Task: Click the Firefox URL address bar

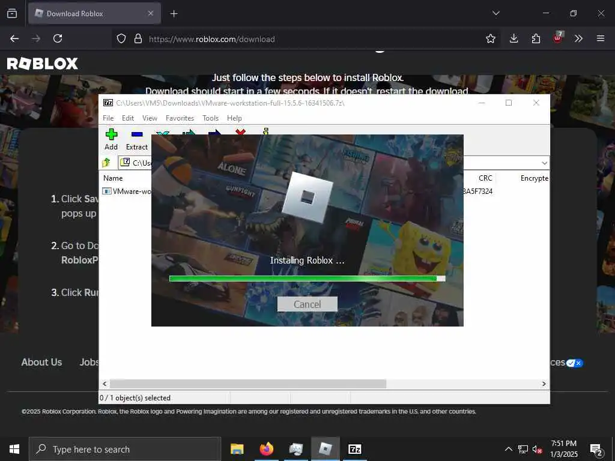Action: (x=306, y=39)
